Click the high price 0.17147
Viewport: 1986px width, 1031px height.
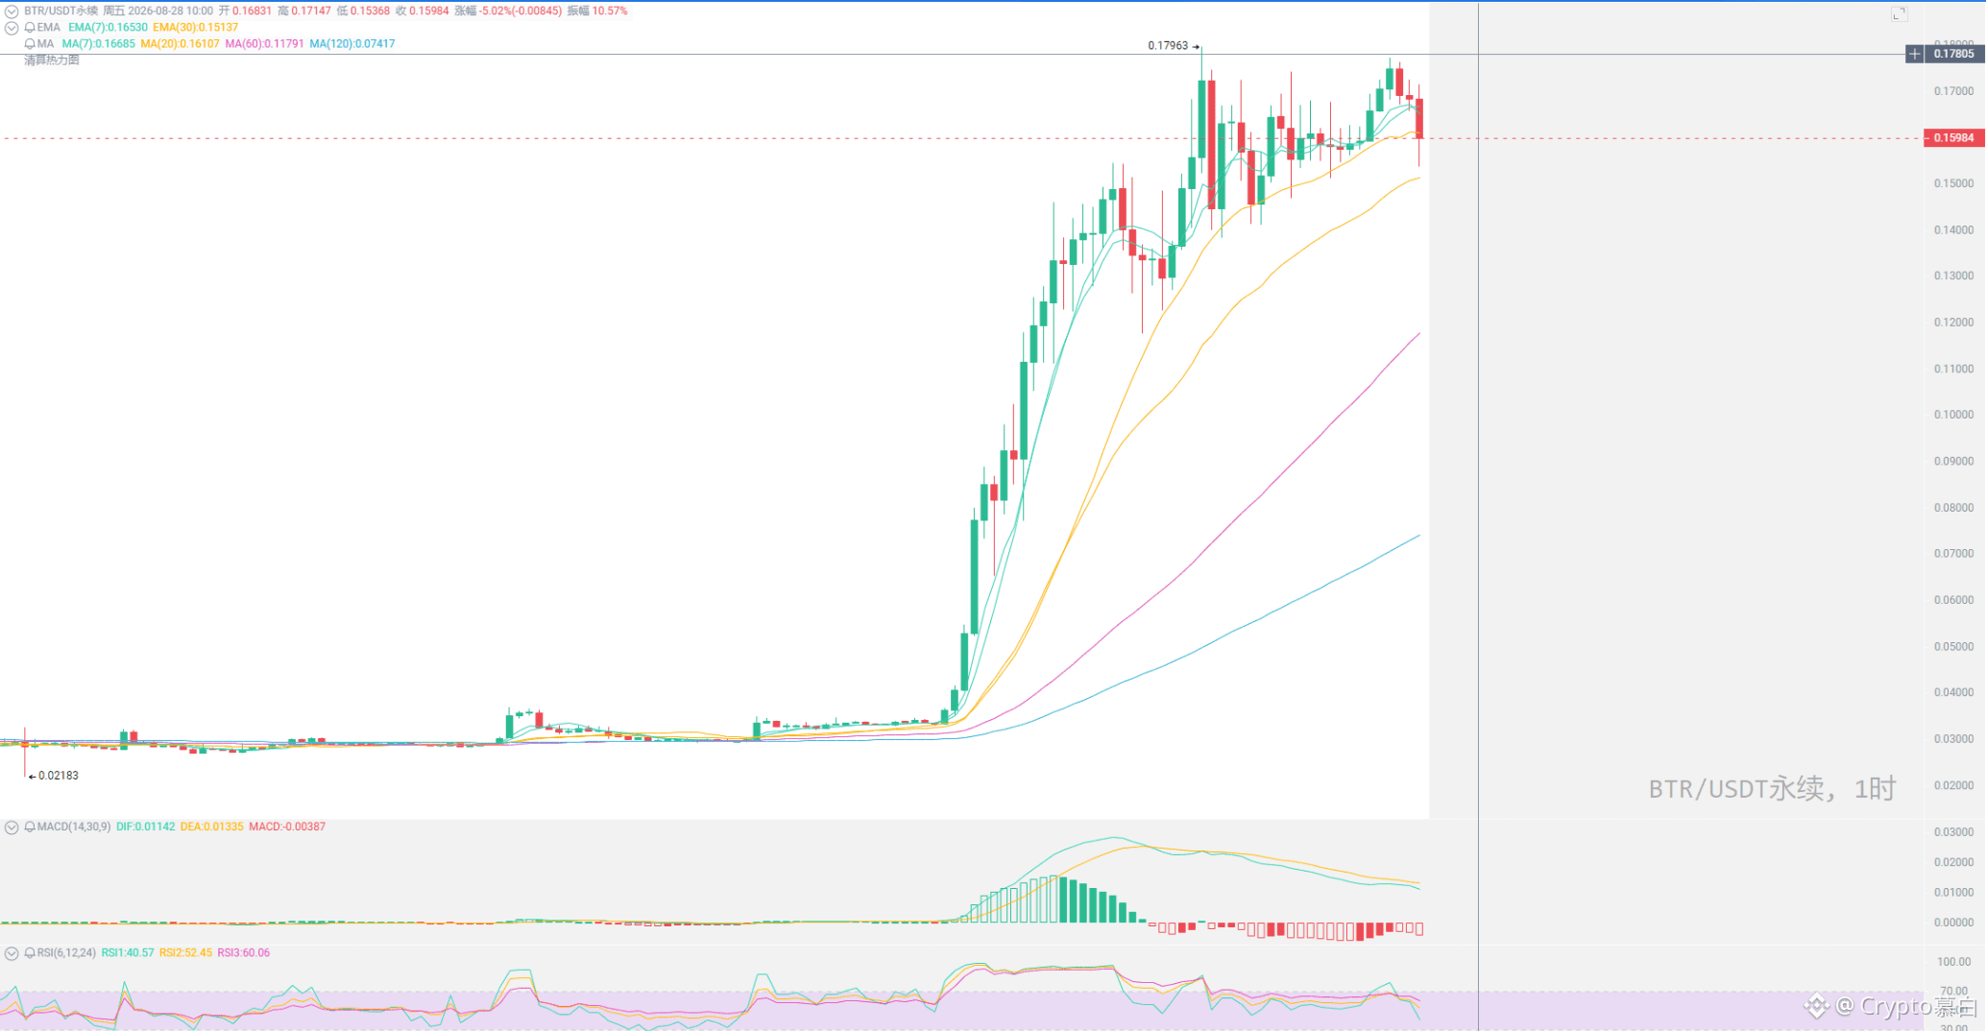pyautogui.click(x=310, y=12)
